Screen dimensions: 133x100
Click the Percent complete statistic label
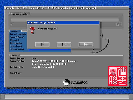point(18,34)
